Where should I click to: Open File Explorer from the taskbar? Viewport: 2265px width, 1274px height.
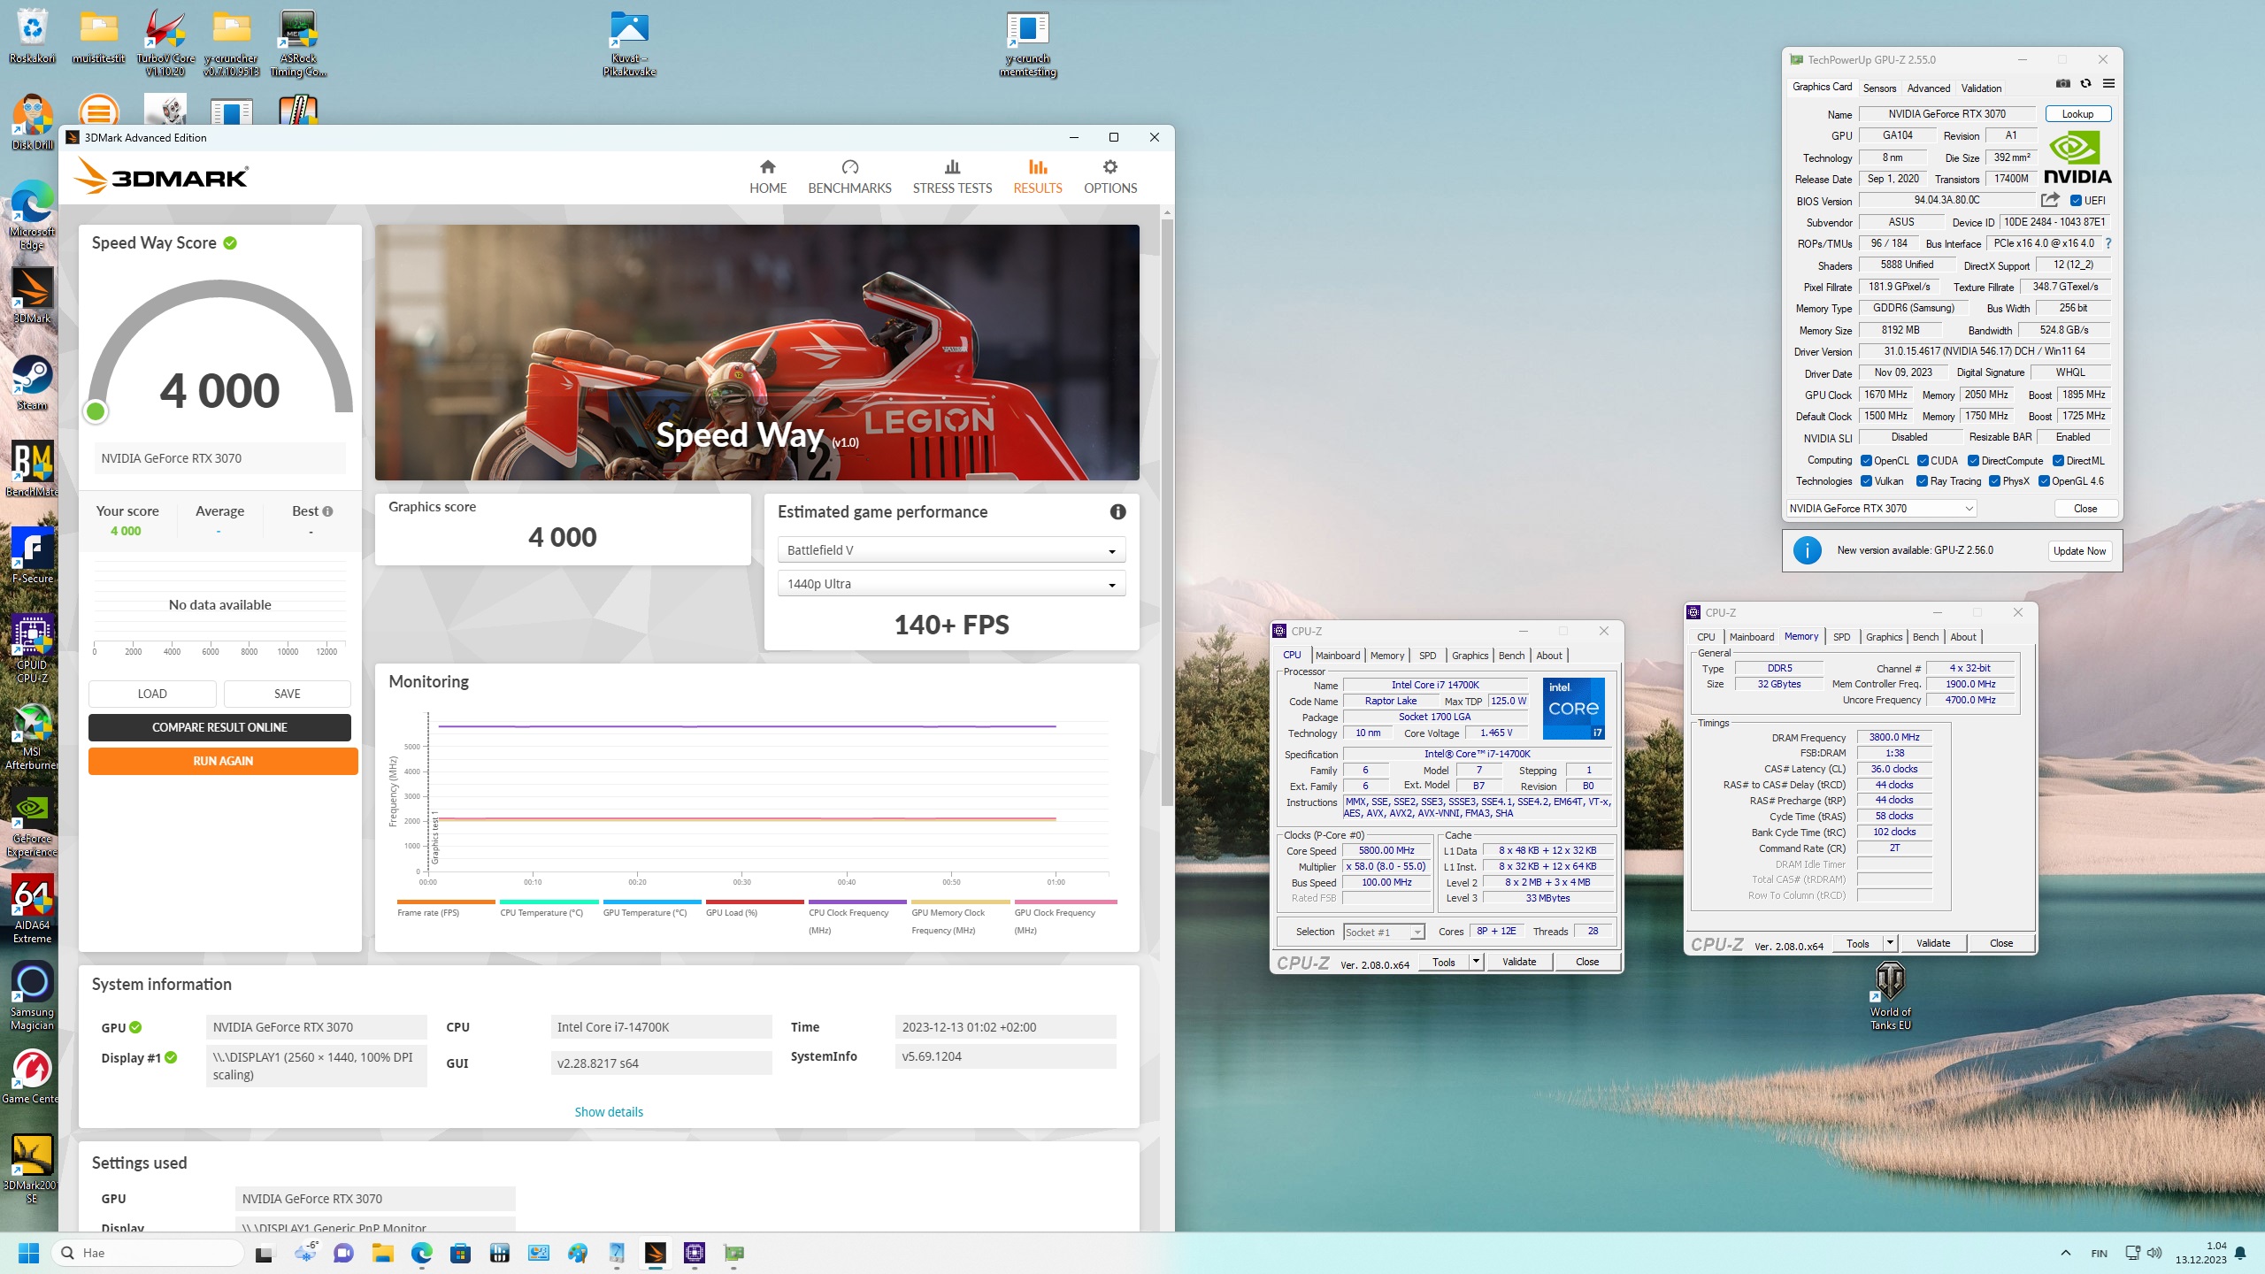pyautogui.click(x=382, y=1253)
